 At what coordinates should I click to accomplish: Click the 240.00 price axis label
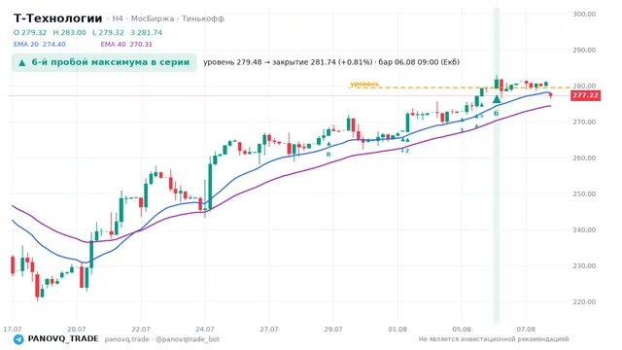tap(584, 229)
